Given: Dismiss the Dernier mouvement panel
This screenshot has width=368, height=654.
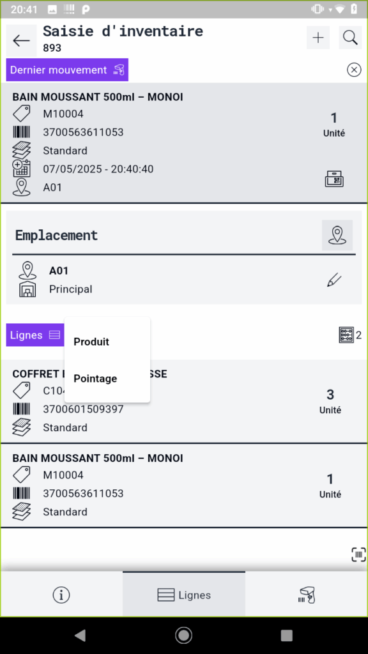Looking at the screenshot, I should (x=354, y=70).
